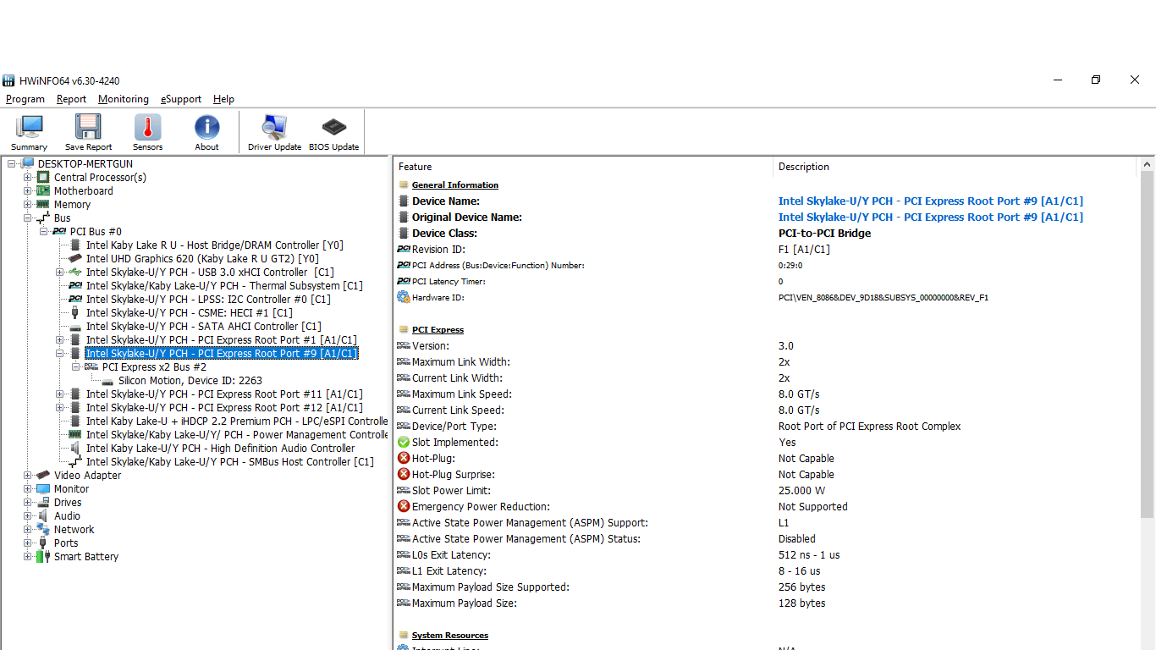Click the Slot Power Limit 25.000 W value
The height and width of the screenshot is (650, 1156).
tap(801, 491)
